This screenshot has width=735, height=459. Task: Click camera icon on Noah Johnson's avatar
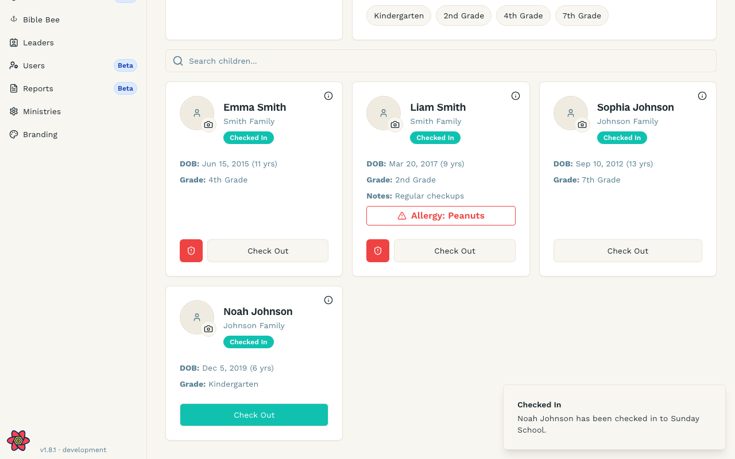click(x=208, y=329)
